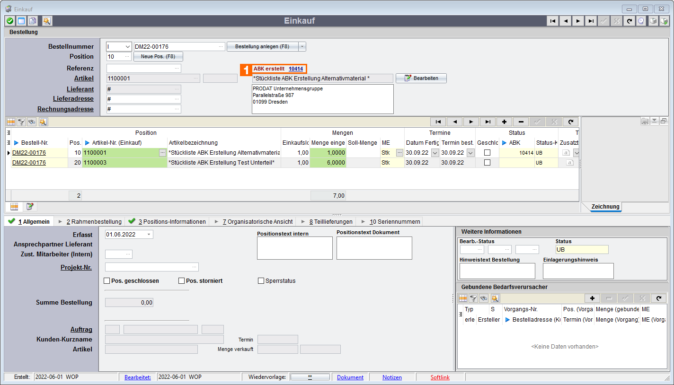The image size is (674, 385).
Task: Click the Neue Pos. (F8) button
Action: pos(158,56)
